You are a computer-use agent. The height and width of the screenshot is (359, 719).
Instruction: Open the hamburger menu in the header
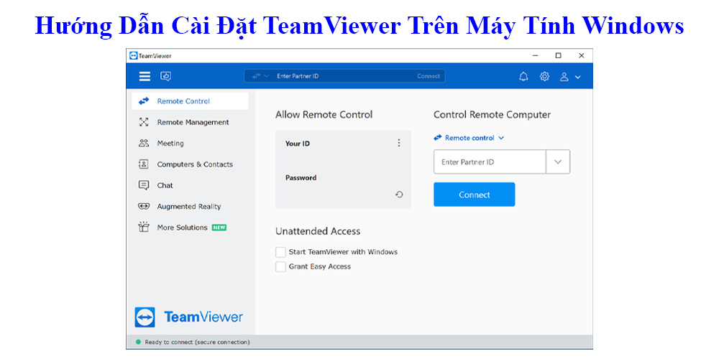click(145, 77)
